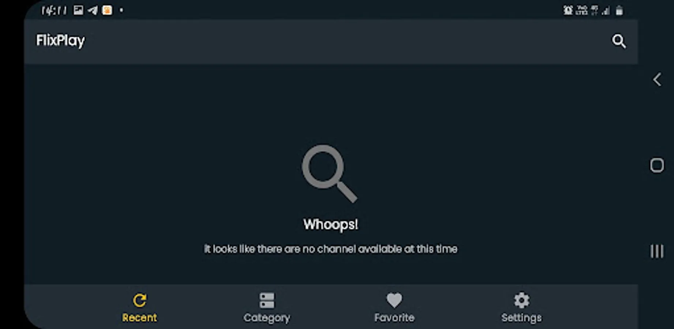Tap the Android home square button
This screenshot has width=674, height=329.
click(657, 165)
